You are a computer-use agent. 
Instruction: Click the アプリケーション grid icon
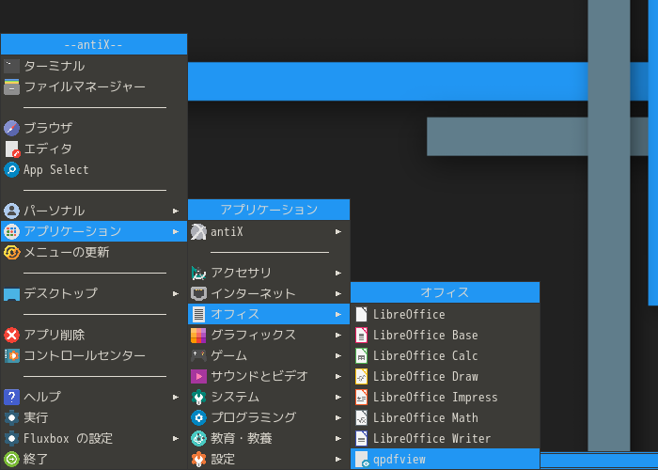tap(11, 231)
